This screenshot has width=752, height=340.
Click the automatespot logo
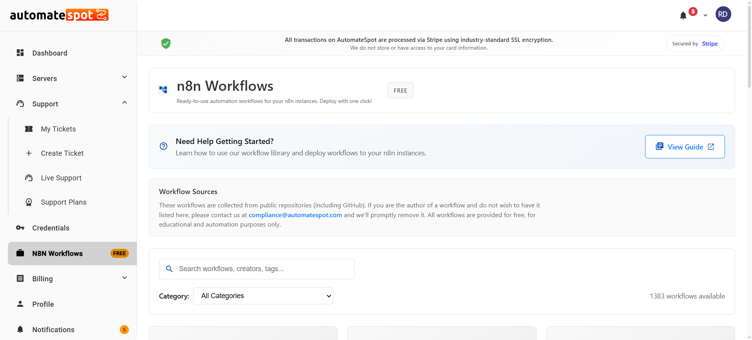59,15
